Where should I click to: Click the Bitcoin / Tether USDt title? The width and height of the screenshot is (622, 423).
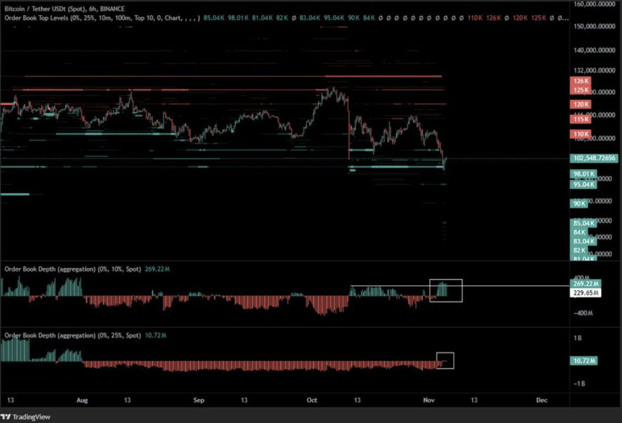pyautogui.click(x=33, y=9)
